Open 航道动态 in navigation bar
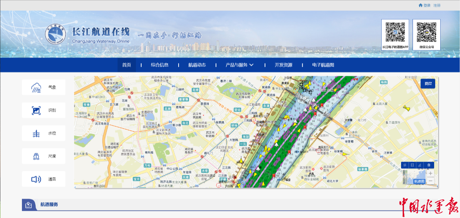The height and width of the screenshot is (218, 460). [x=197, y=65]
